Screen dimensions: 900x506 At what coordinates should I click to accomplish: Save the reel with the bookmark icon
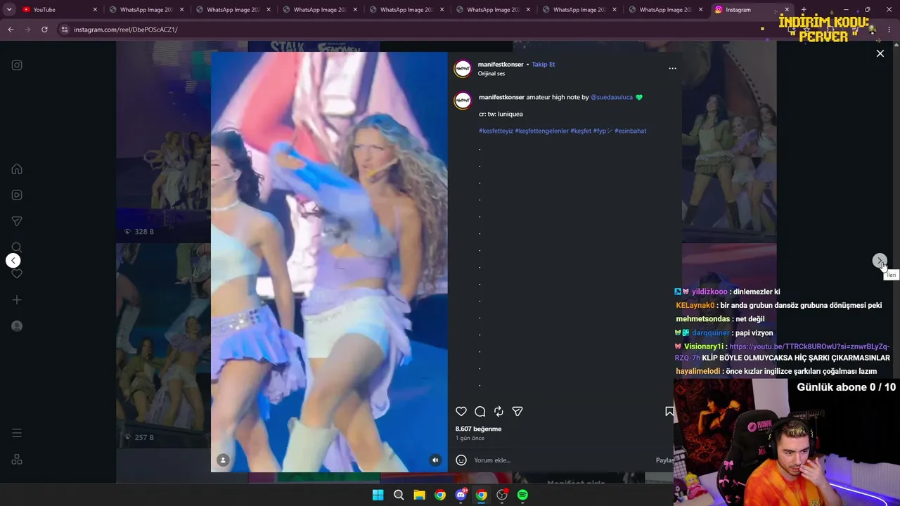[x=669, y=411]
